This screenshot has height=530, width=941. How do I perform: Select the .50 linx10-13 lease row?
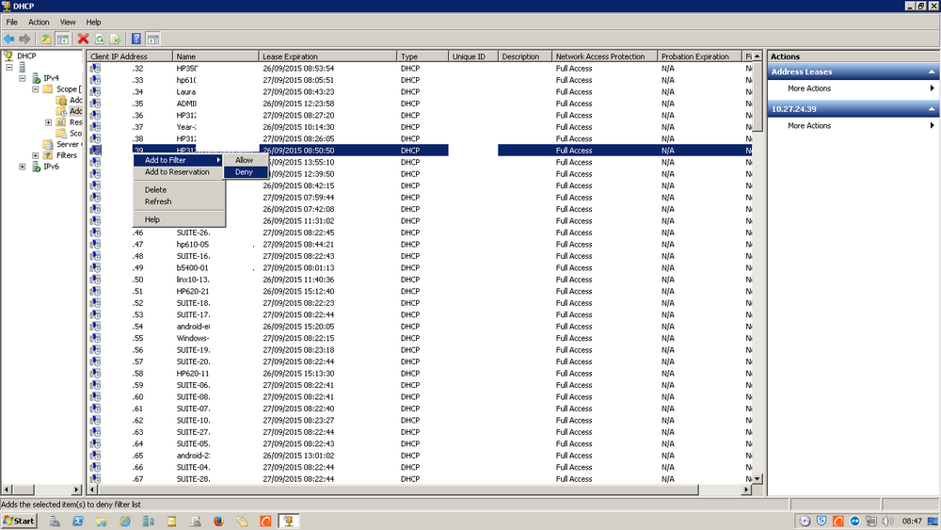click(x=420, y=280)
